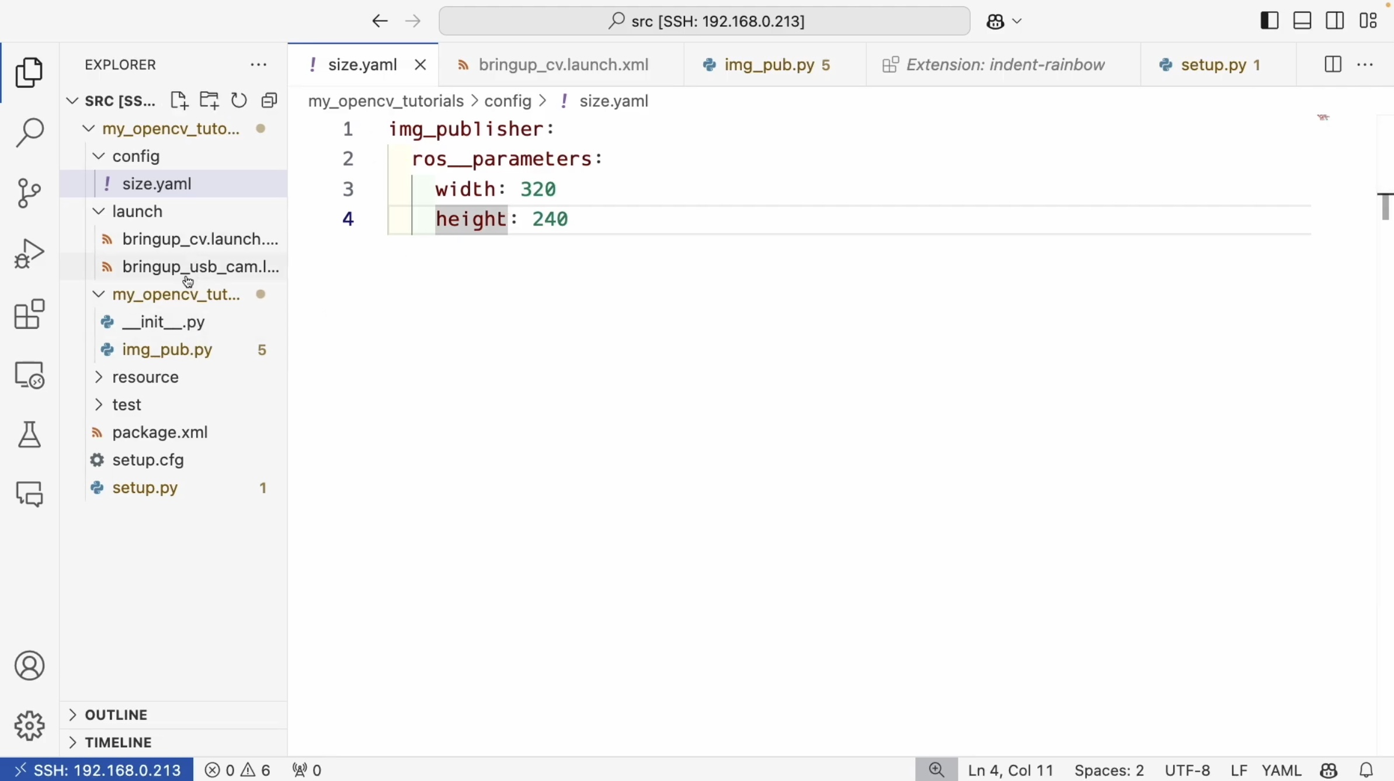Open the Extensions view

click(29, 314)
